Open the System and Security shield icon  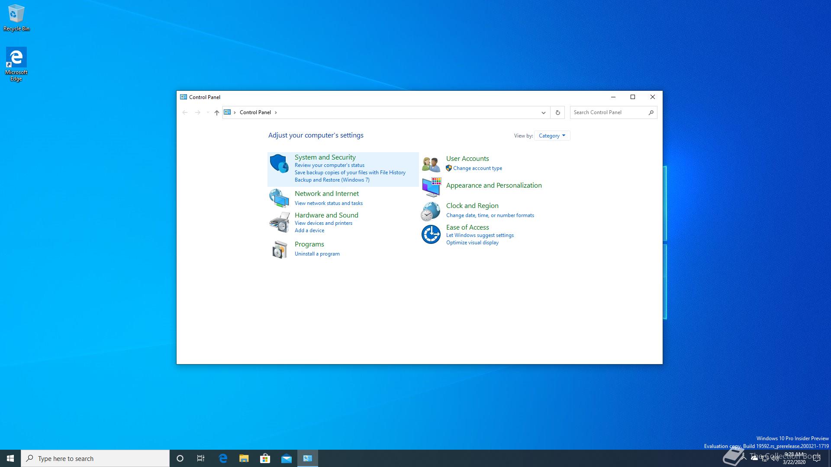(x=279, y=163)
